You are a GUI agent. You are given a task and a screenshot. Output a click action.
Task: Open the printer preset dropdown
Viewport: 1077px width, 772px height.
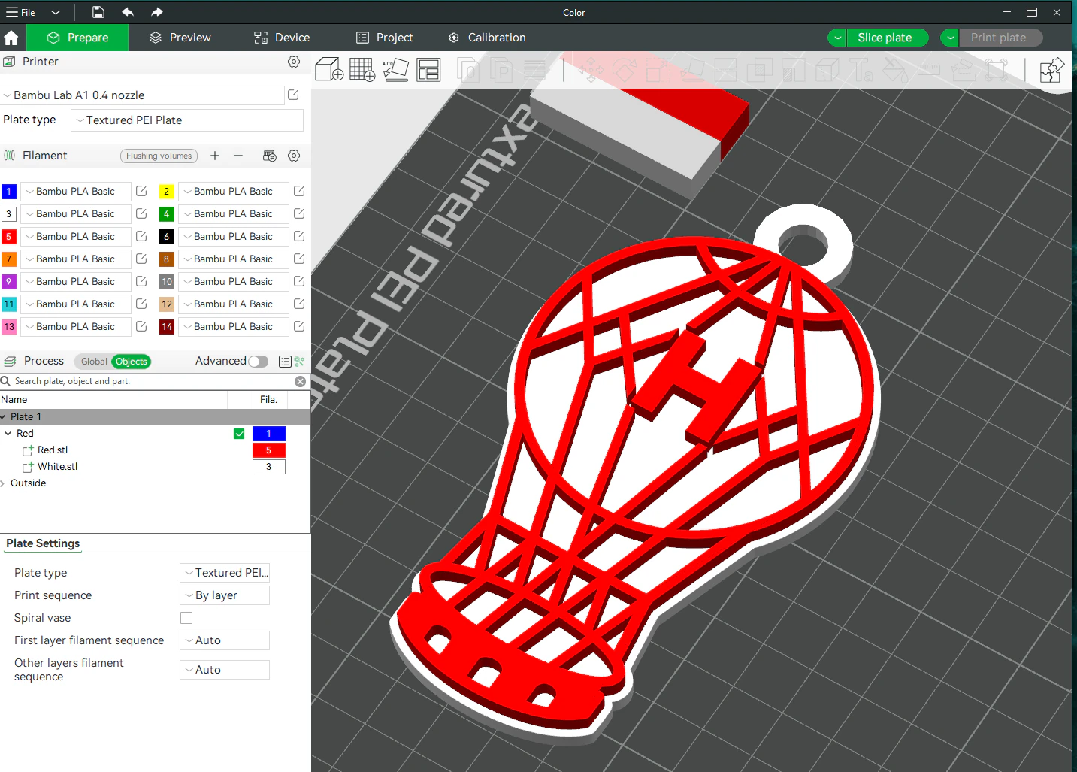[142, 95]
